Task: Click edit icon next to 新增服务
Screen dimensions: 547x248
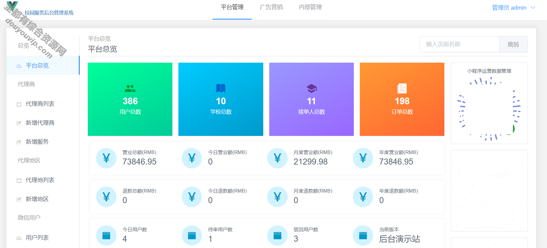Action: tap(19, 142)
